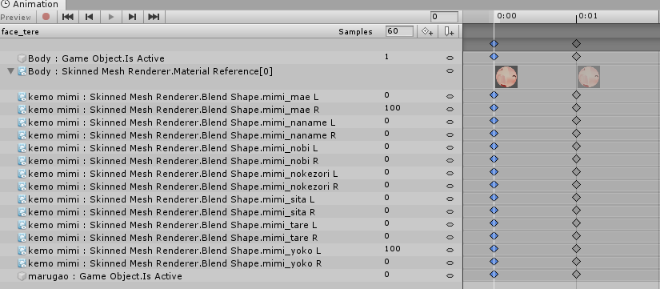
Task: Select material thumbnail keyframe at 0:00
Action: point(506,77)
